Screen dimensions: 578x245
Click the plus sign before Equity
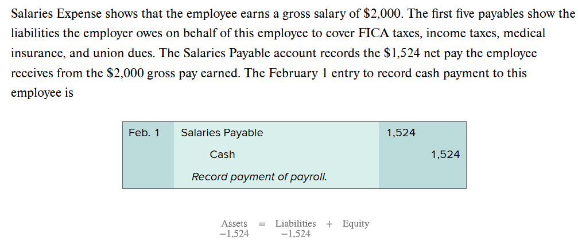point(329,224)
